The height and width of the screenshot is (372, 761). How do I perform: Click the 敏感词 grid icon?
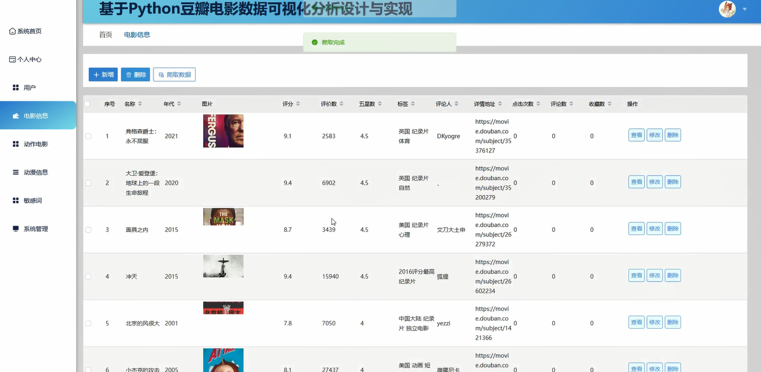tap(16, 201)
